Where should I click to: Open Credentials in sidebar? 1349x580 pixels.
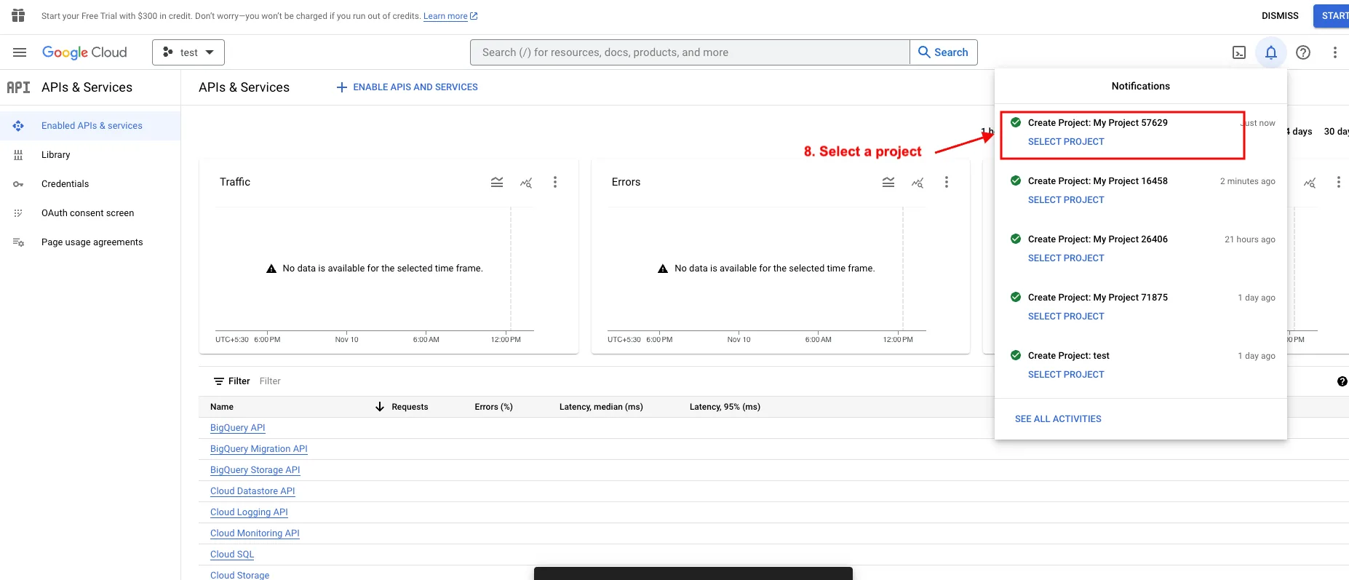point(65,184)
